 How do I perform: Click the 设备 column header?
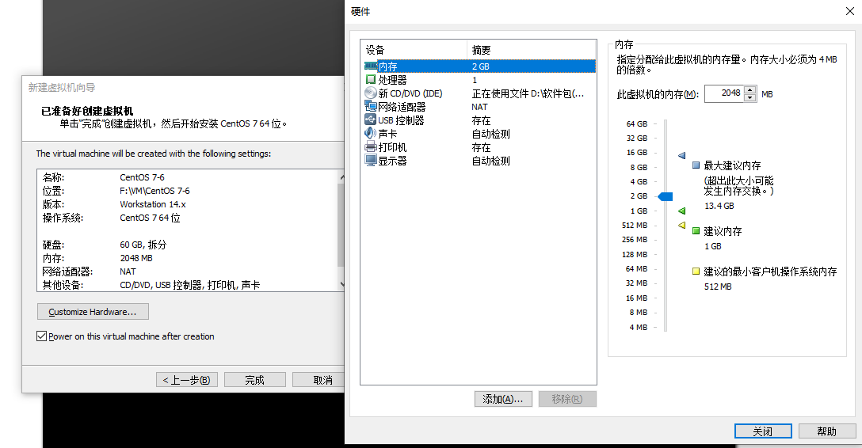coord(414,50)
